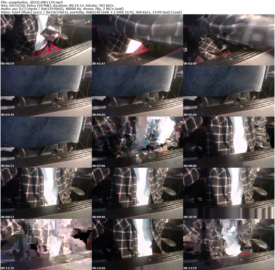Select the frame thumbnail at 00:05:20
This screenshot has height=270, width=275.
(229, 91)
